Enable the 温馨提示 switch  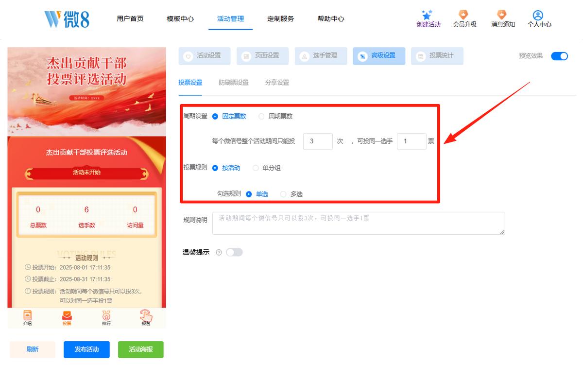(234, 252)
